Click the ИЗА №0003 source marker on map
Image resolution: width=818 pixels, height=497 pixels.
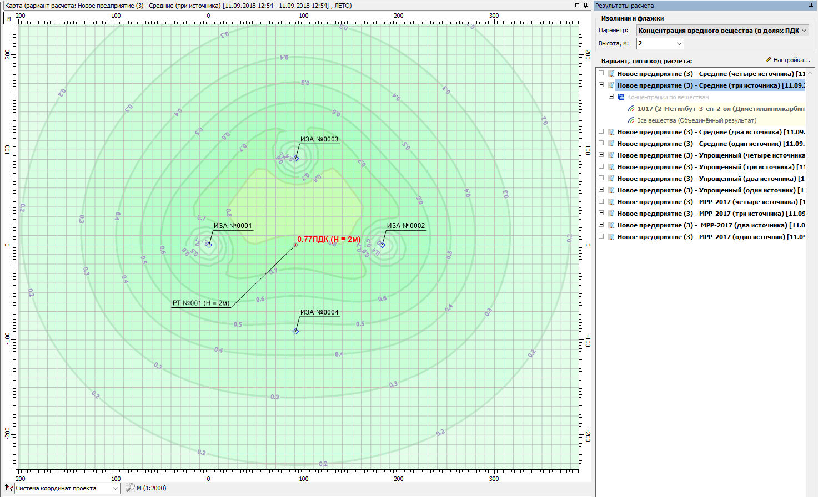pyautogui.click(x=295, y=159)
